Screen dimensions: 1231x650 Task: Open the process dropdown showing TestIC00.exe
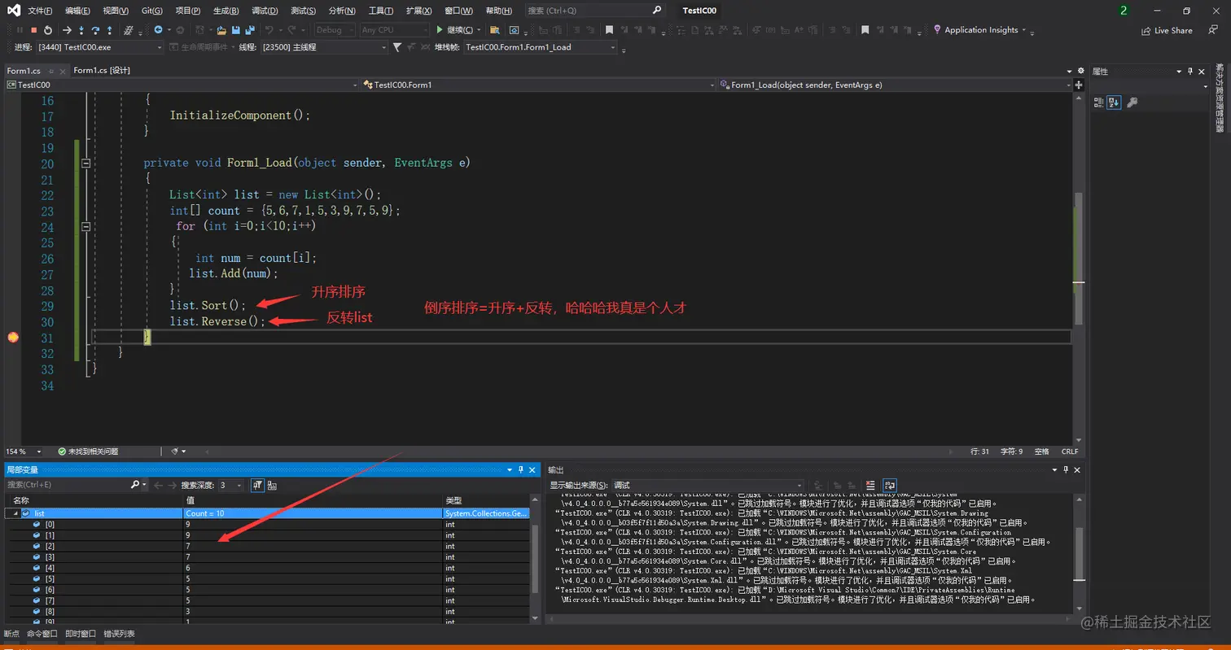99,47
